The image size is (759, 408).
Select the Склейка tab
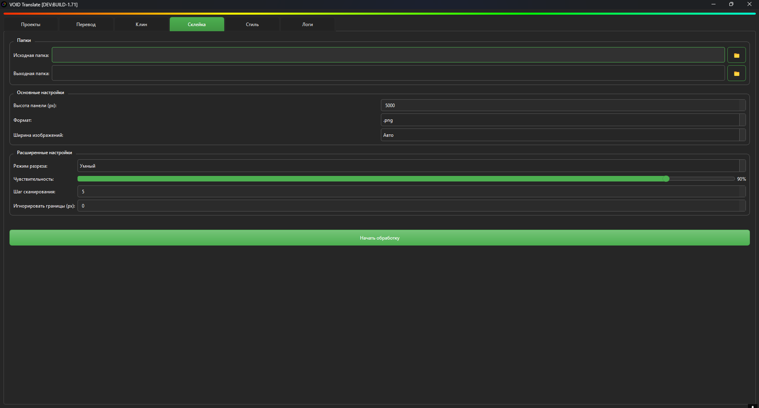[197, 25]
